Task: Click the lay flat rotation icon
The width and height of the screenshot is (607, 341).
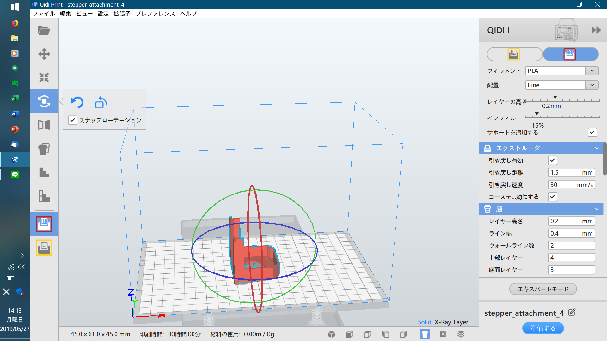Action: coord(101,102)
